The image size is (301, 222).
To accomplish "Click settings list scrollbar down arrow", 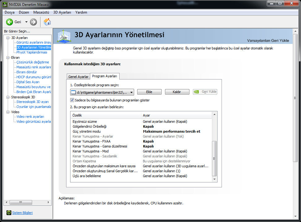I will point(214,179).
